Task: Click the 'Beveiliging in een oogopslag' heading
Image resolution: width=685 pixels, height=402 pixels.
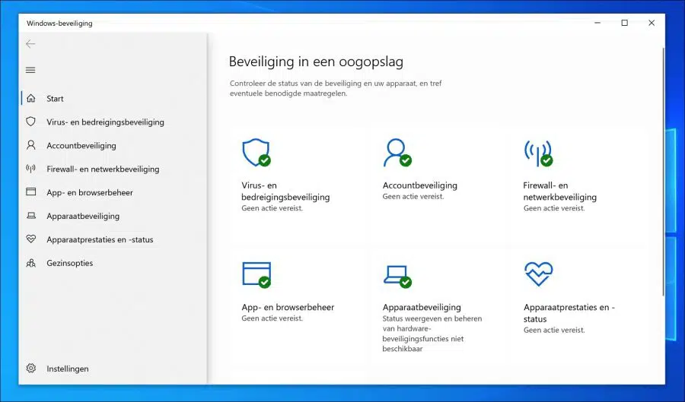Action: (316, 62)
